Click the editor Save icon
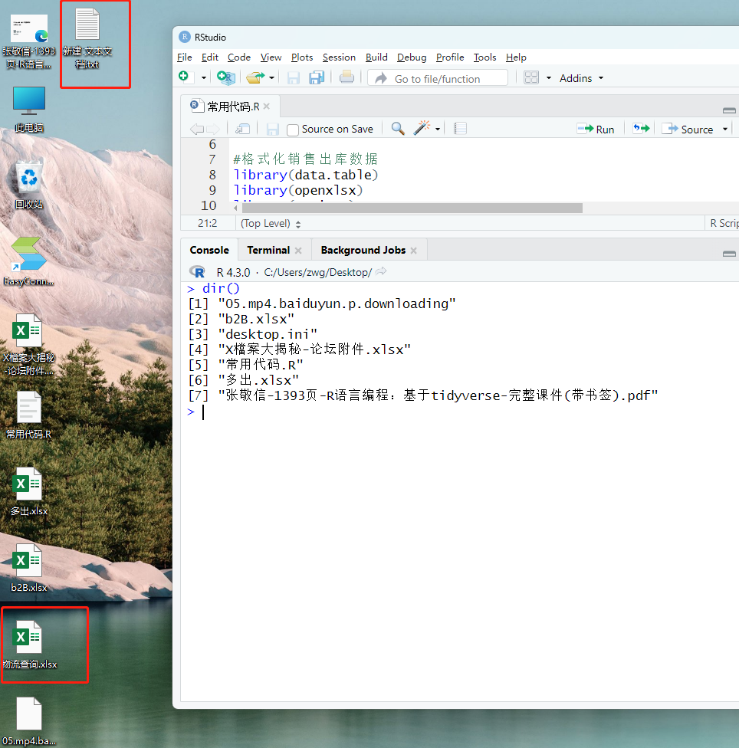This screenshot has width=739, height=748. pyautogui.click(x=272, y=130)
